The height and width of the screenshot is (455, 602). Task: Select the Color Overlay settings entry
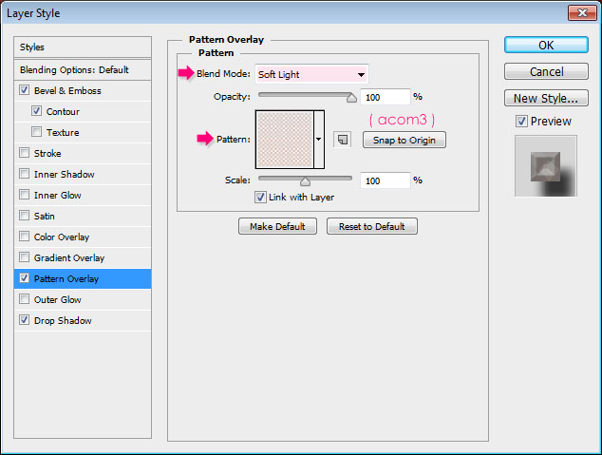(62, 237)
